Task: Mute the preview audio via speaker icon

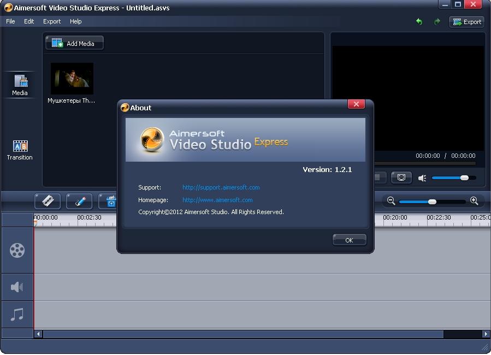Action: (x=421, y=177)
